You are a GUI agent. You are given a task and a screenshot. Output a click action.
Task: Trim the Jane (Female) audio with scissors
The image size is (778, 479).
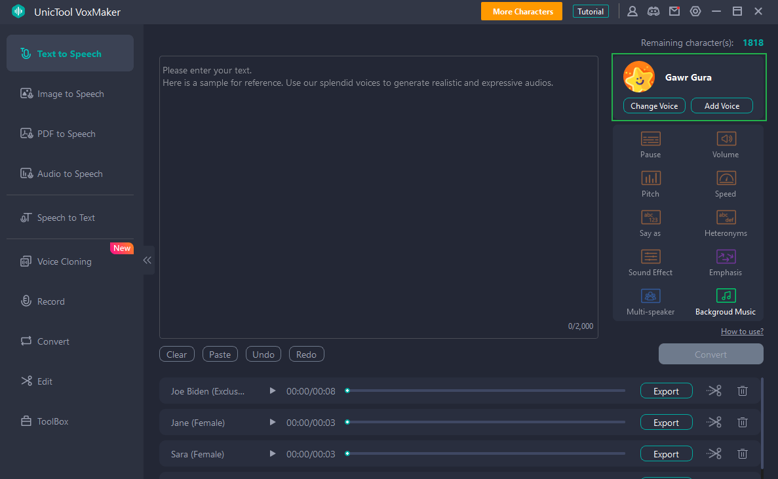[x=714, y=423]
